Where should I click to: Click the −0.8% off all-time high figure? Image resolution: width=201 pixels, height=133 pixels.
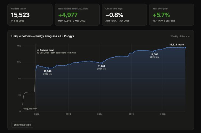click(114, 15)
